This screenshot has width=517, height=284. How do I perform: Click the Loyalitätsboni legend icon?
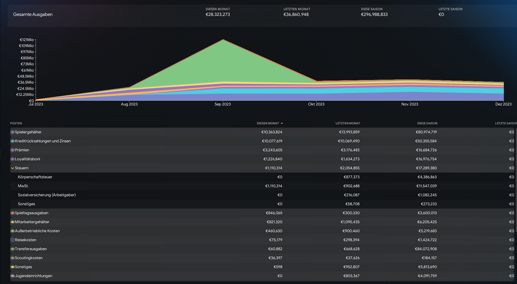click(x=13, y=159)
